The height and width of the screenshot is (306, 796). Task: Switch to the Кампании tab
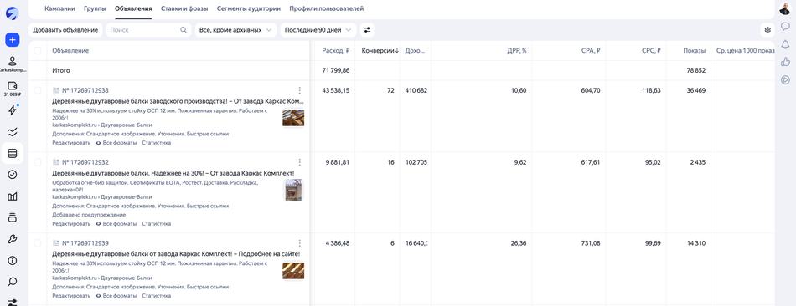coord(59,8)
